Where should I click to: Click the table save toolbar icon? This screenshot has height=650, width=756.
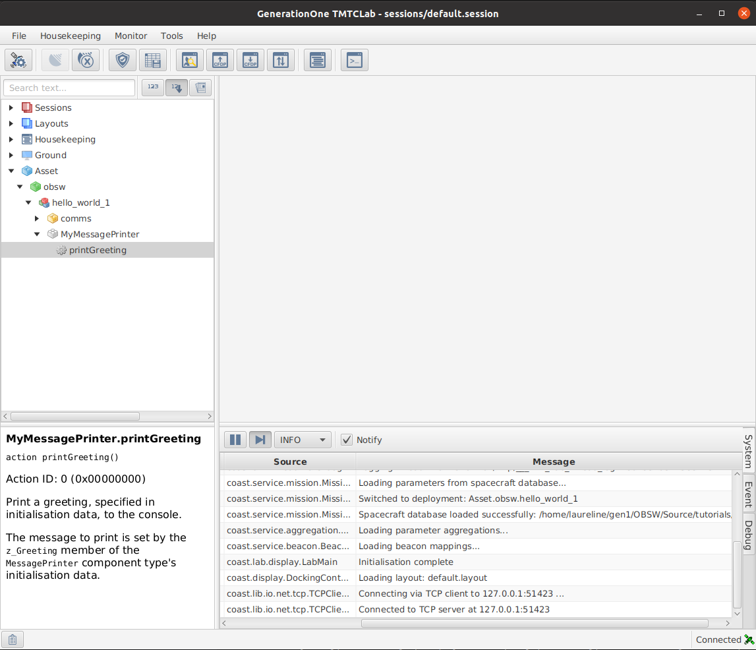(x=152, y=61)
